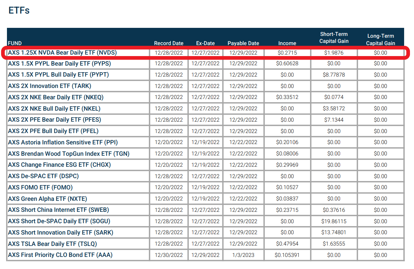
Task: Select AXS De-SPAC ETF (DSPC)
Action: [x=43, y=176]
